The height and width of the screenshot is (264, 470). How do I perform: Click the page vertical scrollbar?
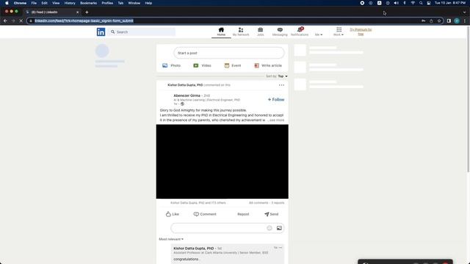(x=468, y=99)
